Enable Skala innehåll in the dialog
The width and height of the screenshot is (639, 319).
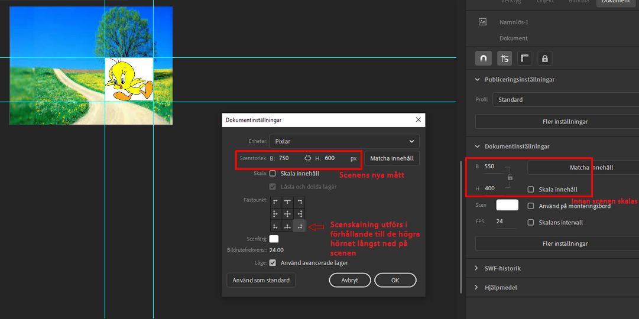pos(273,174)
